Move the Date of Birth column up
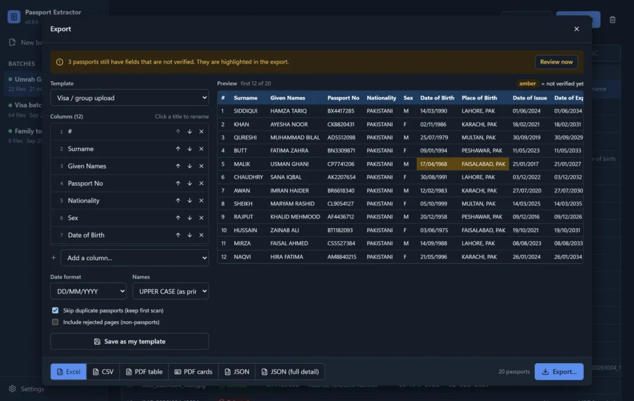This screenshot has height=401, width=634. coord(178,235)
